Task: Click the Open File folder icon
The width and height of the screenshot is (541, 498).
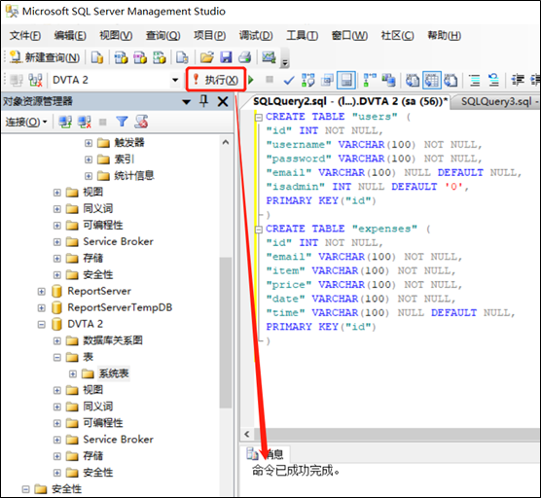Action: point(207,57)
